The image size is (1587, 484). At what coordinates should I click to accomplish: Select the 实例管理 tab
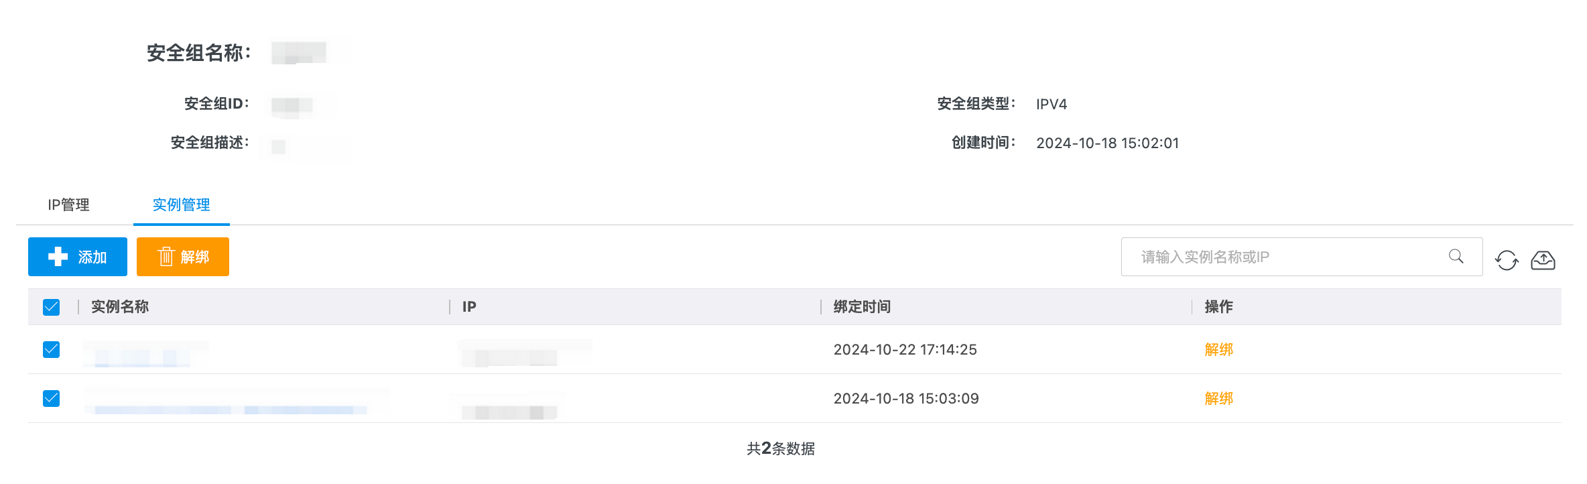181,204
